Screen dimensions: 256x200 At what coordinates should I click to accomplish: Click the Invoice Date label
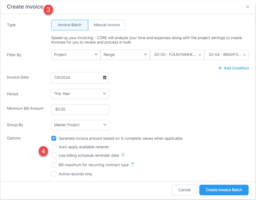point(18,77)
